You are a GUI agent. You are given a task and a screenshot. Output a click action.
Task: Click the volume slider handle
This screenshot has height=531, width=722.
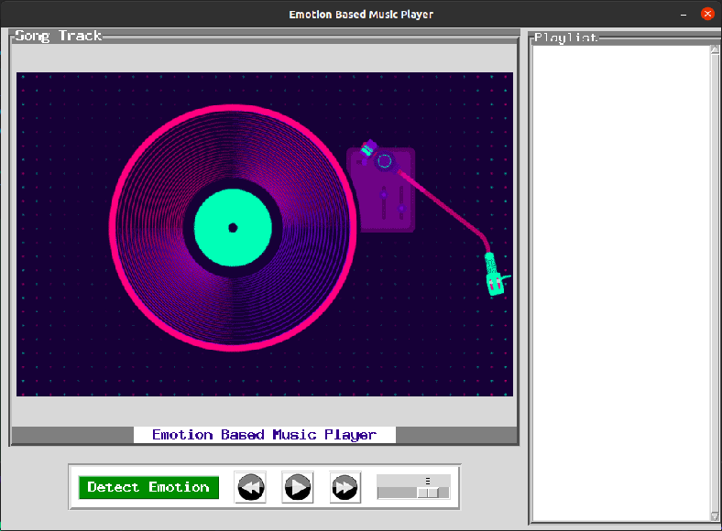[x=428, y=492]
